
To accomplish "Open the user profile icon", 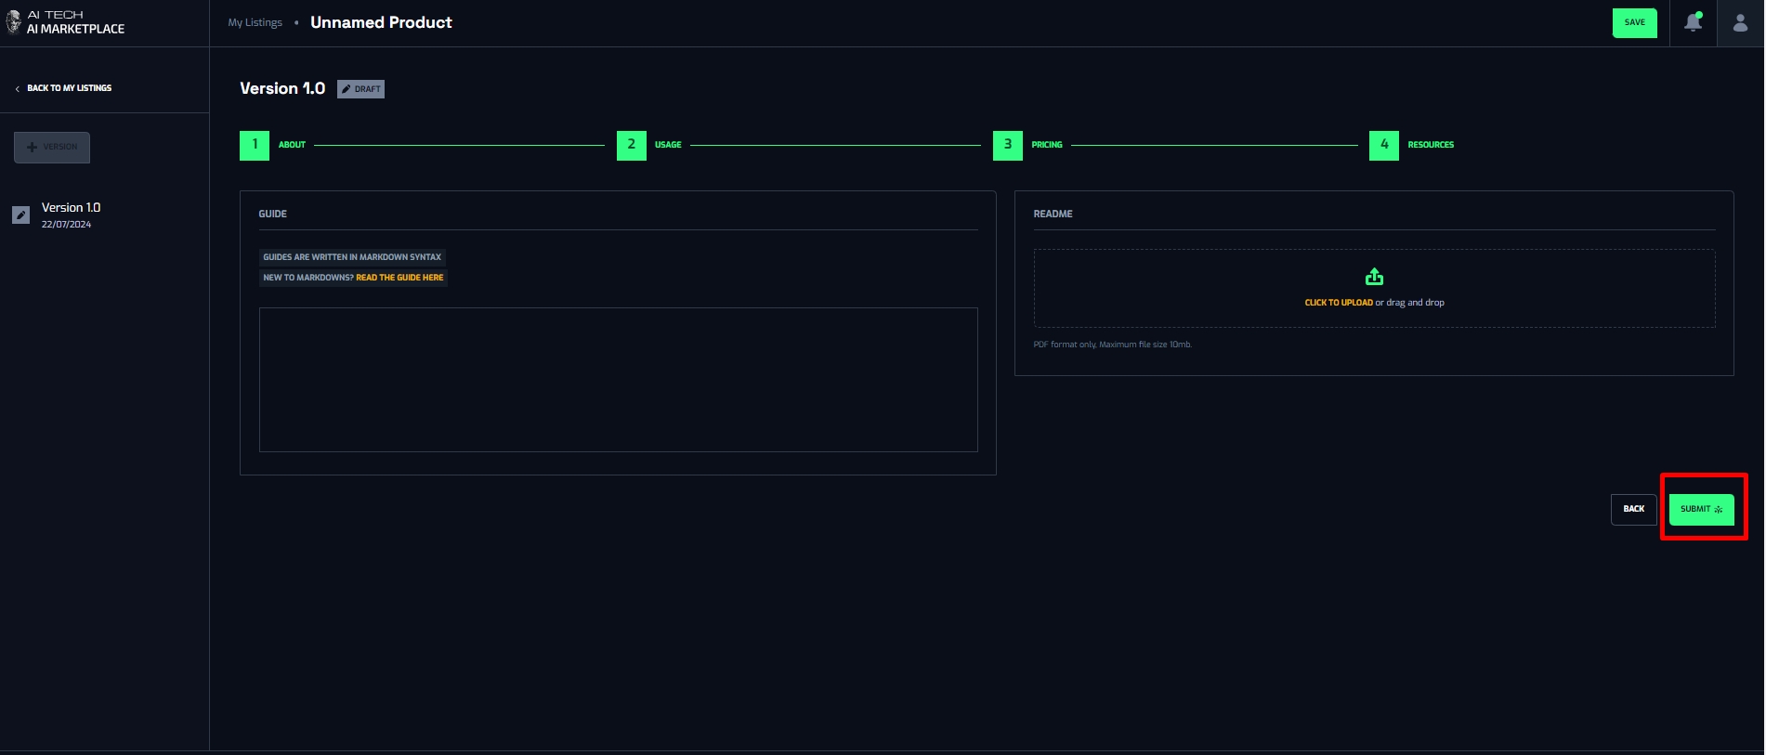I will pyautogui.click(x=1740, y=22).
